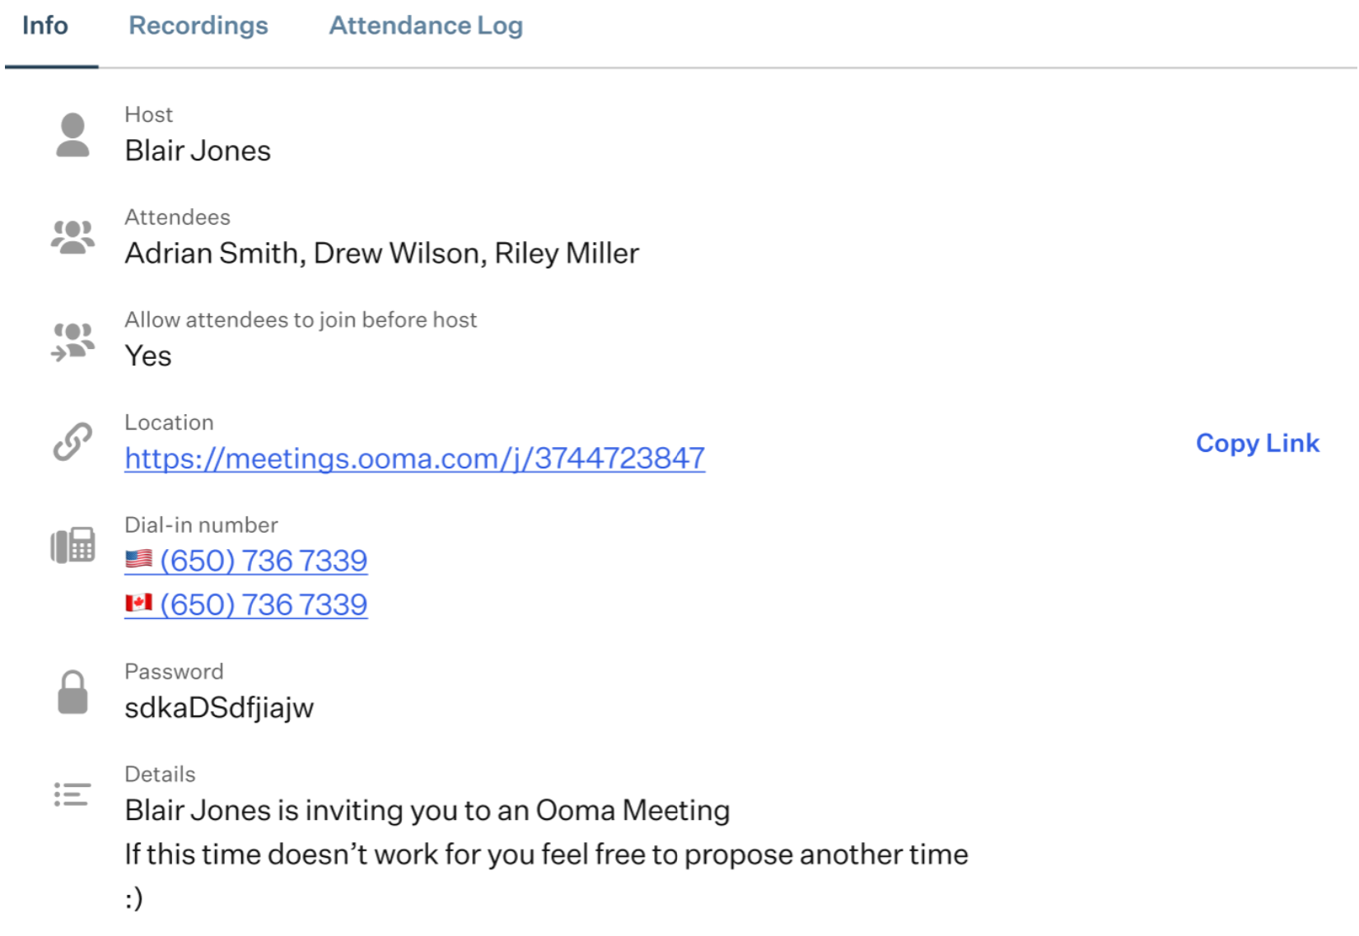
Task: Click the join-before-host people arrow icon
Action: (x=72, y=341)
